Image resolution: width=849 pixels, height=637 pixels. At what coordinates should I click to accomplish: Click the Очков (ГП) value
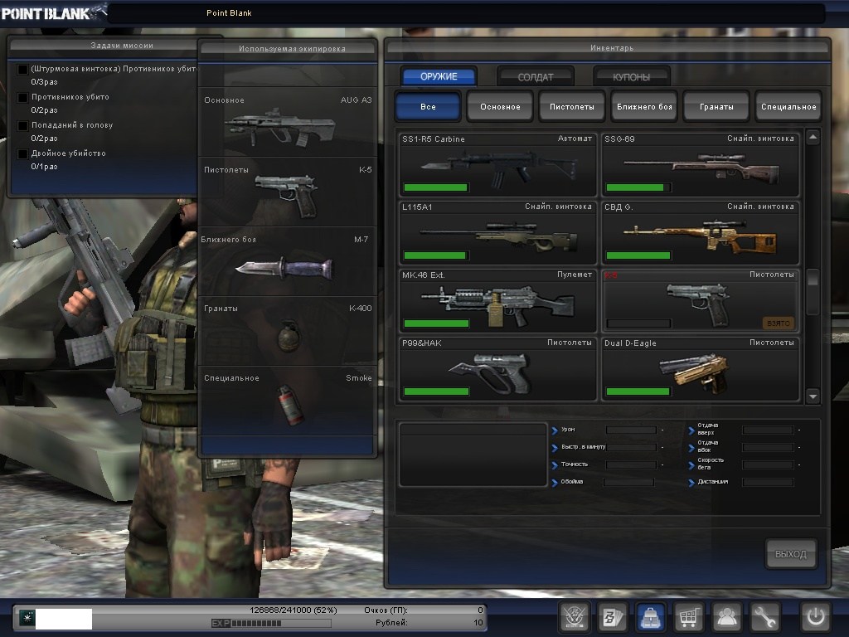(x=480, y=610)
